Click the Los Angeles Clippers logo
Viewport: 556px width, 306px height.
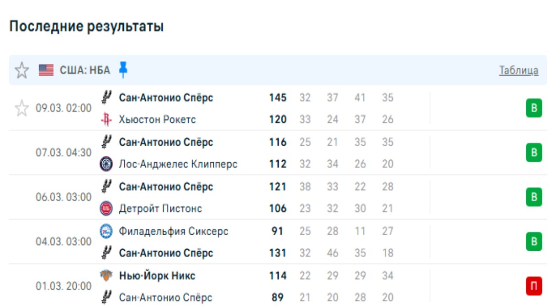[106, 164]
